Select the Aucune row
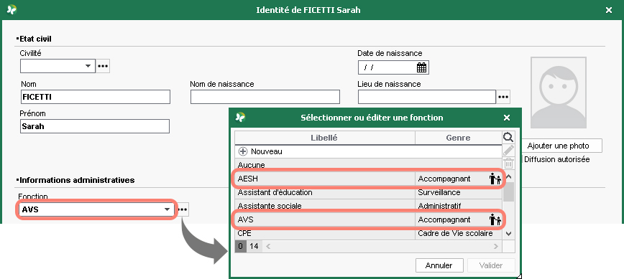Screen dimensions: 624x279 [x=368, y=165]
